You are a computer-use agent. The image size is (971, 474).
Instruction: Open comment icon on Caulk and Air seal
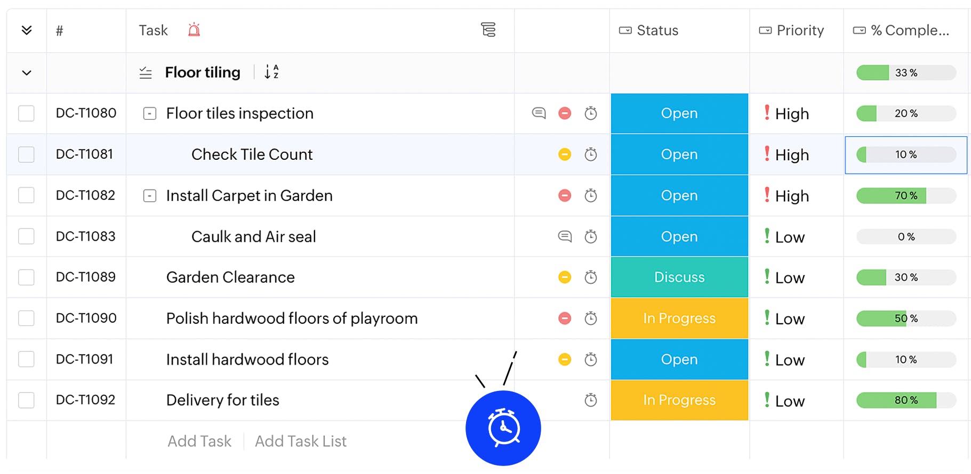click(x=565, y=236)
